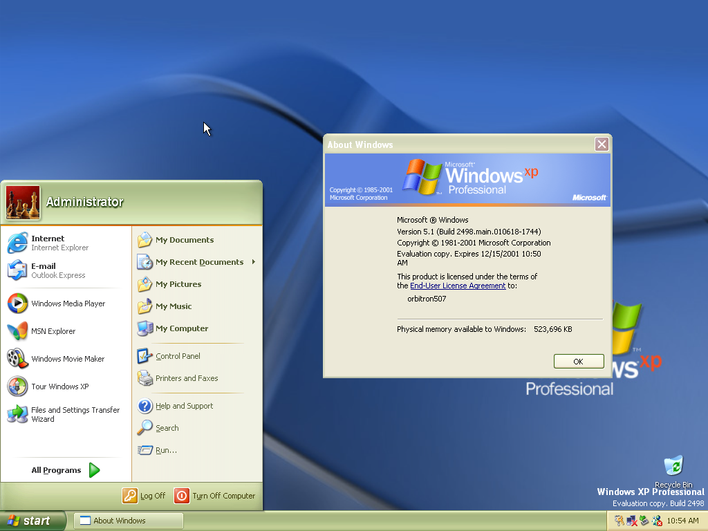708x531 pixels.
Task: Expand All Programs menu
Action: [x=66, y=470]
